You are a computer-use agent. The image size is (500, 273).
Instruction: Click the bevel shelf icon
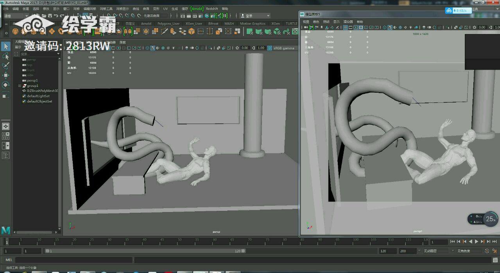[x=192, y=31]
